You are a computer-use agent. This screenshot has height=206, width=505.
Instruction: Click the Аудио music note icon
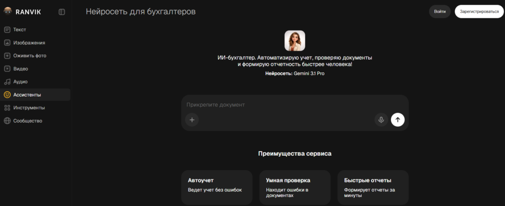[7, 82]
